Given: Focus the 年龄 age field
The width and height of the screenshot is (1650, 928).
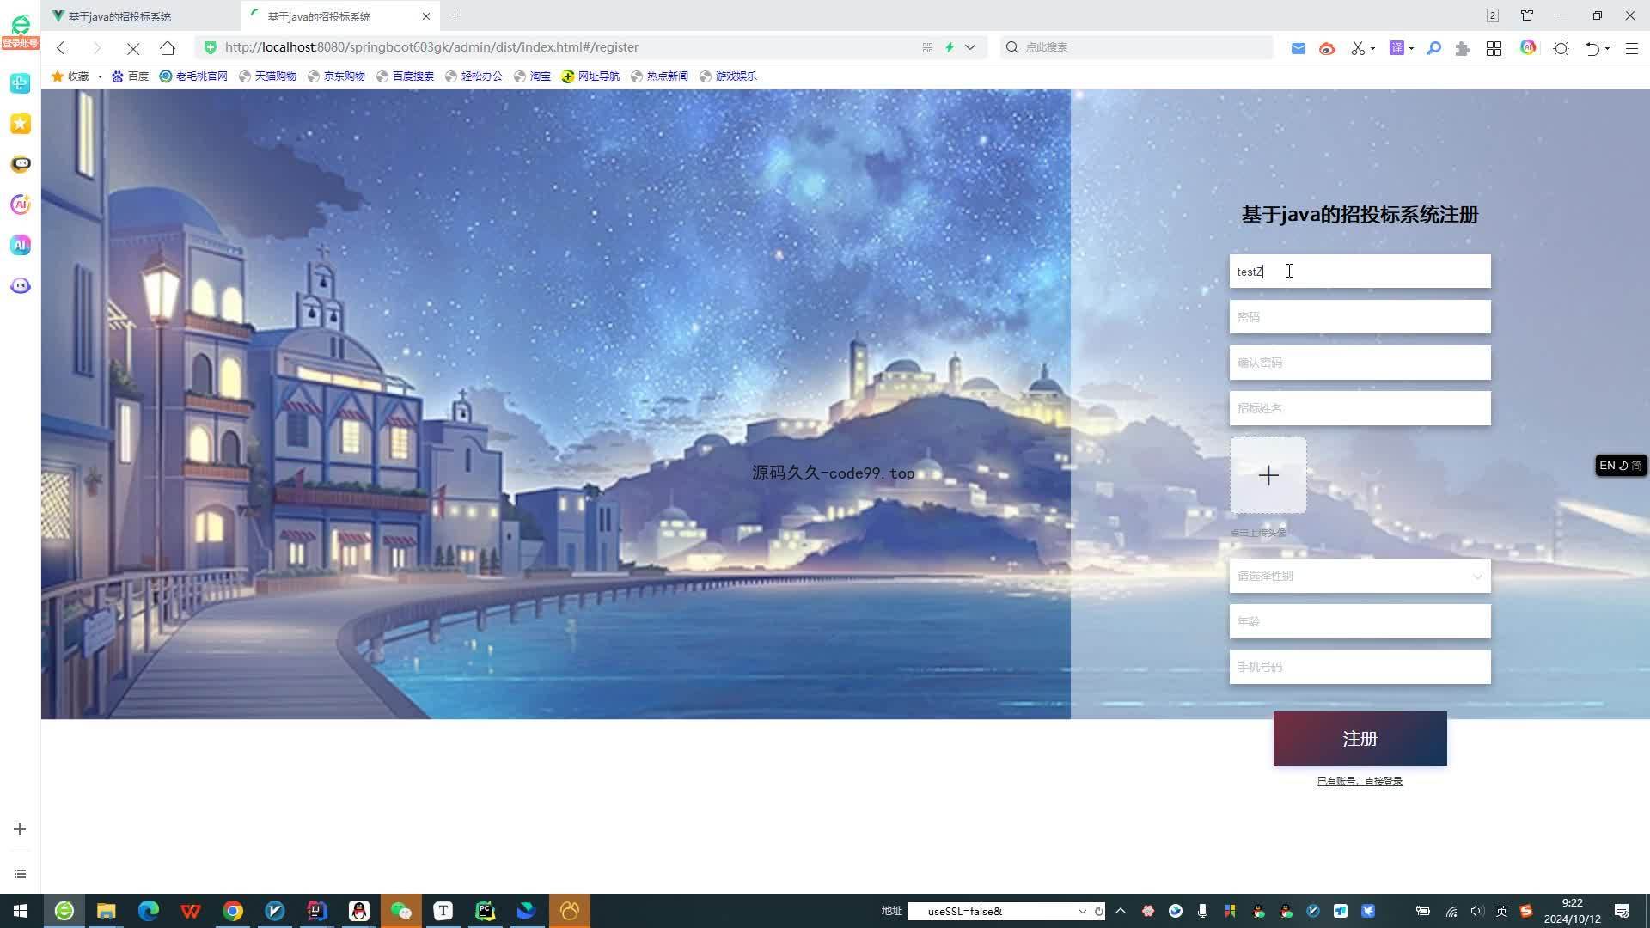Looking at the screenshot, I should 1360,621.
